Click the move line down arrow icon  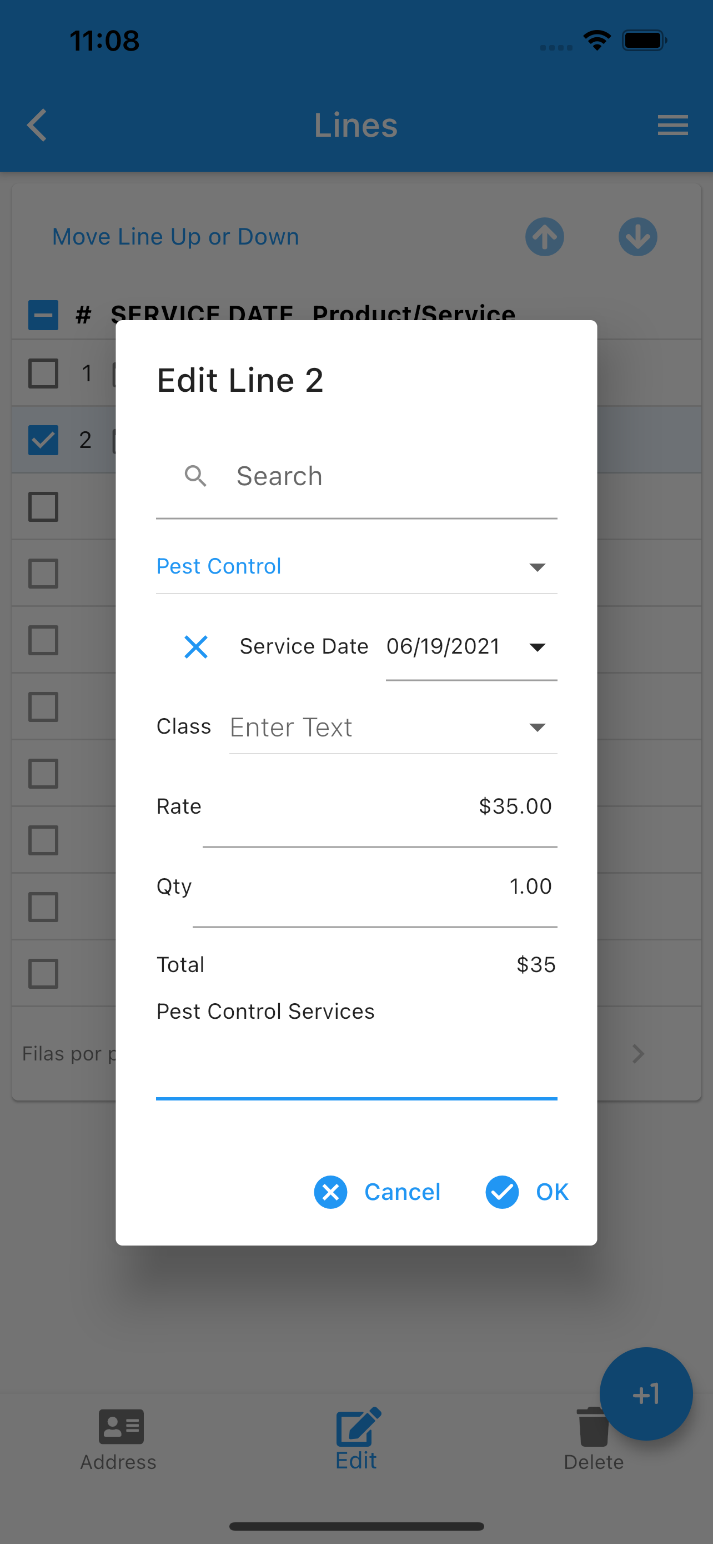[x=637, y=237]
